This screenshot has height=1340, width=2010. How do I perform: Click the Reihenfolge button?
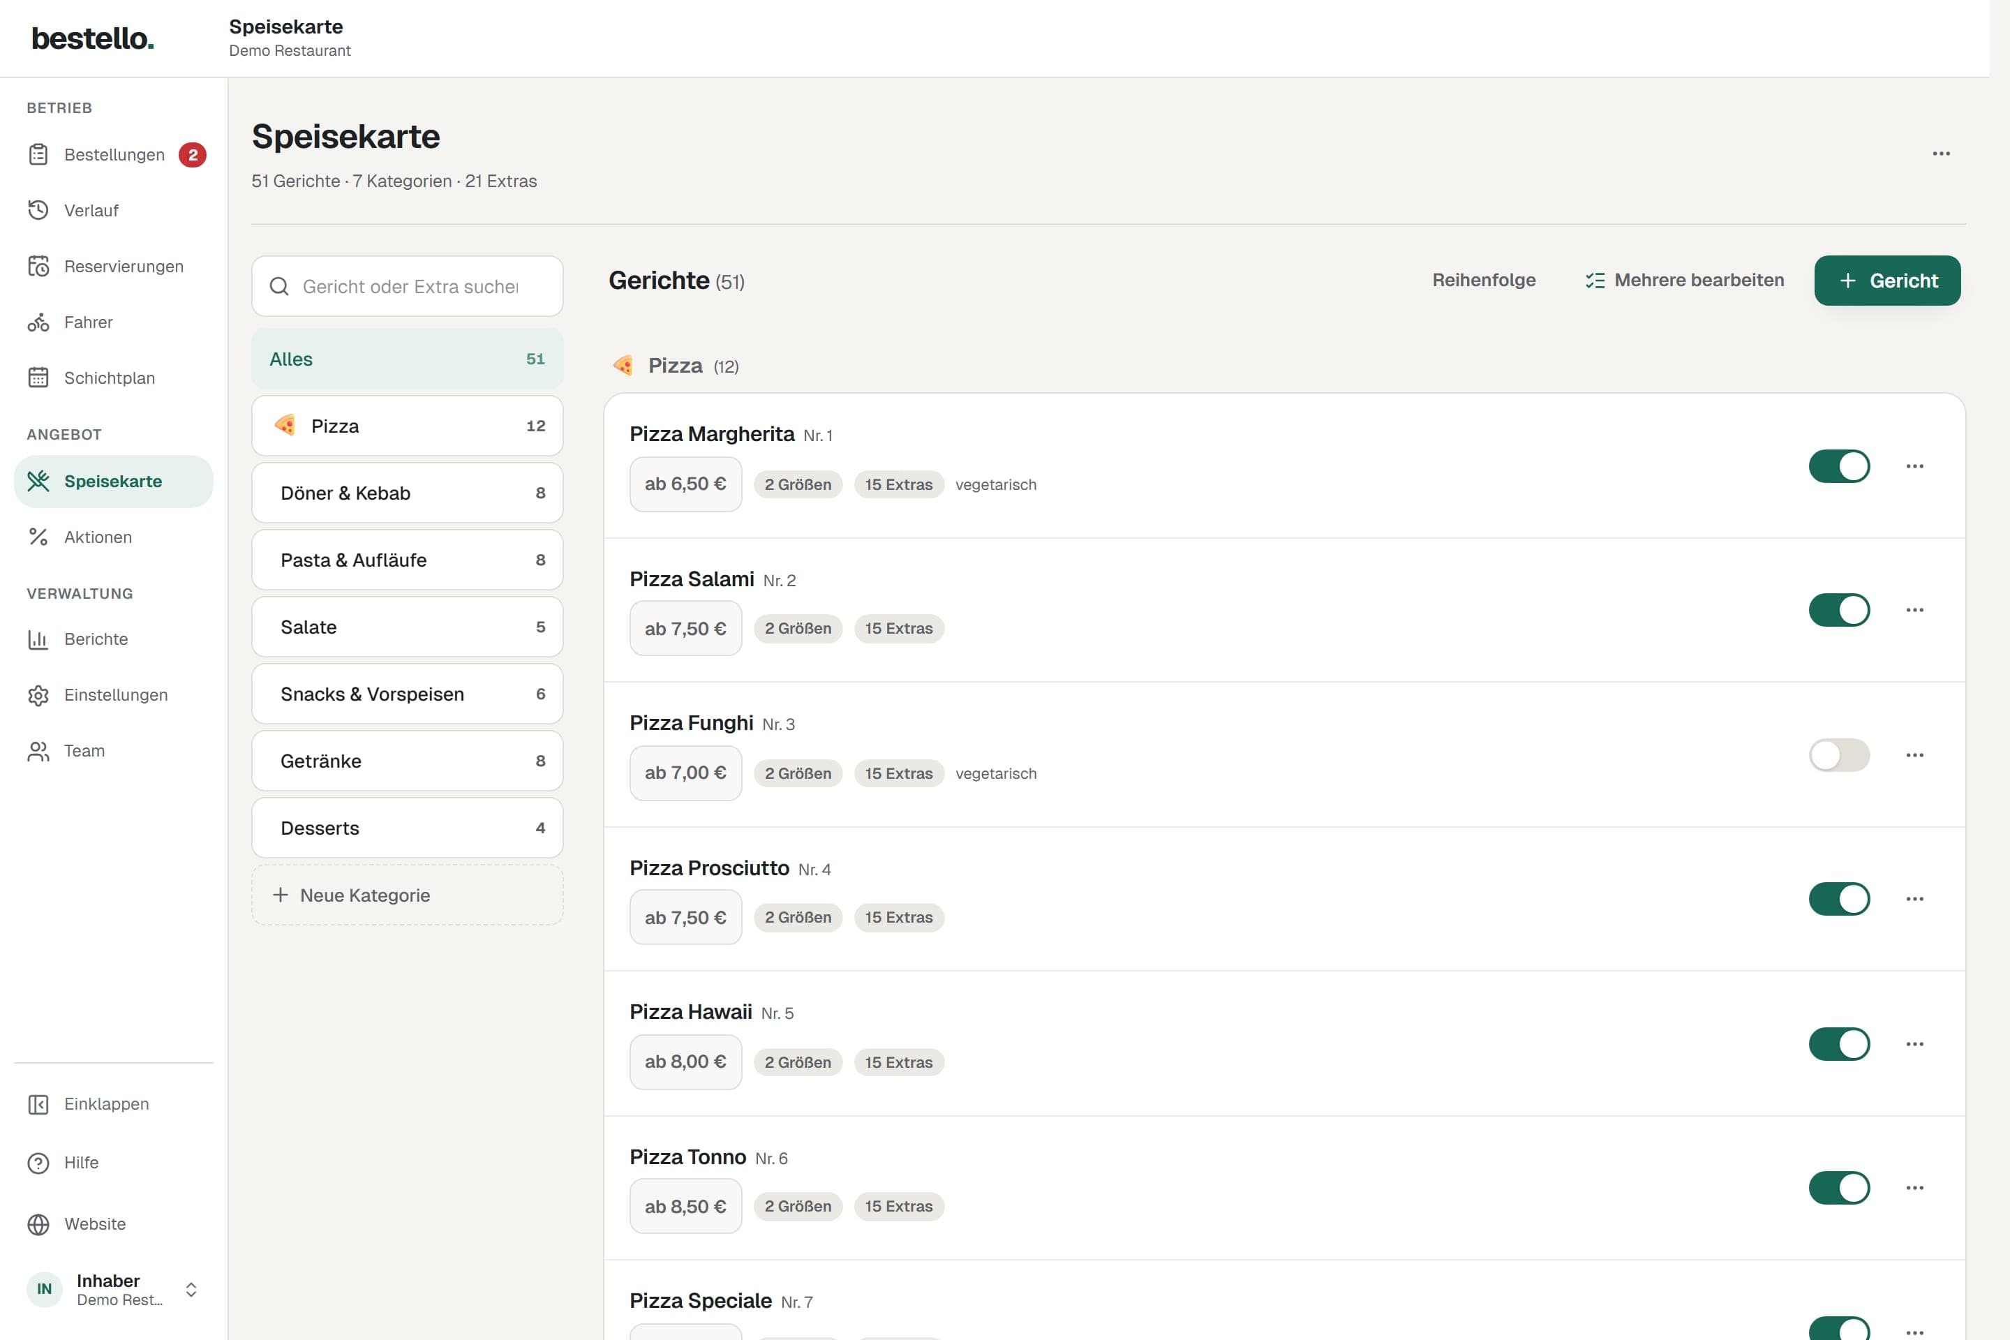(1484, 281)
